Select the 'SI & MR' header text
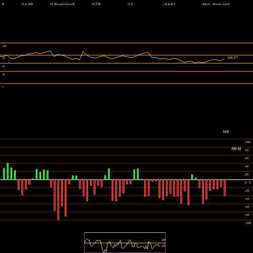Viewport: 253px width, 253px height. tap(27, 4)
